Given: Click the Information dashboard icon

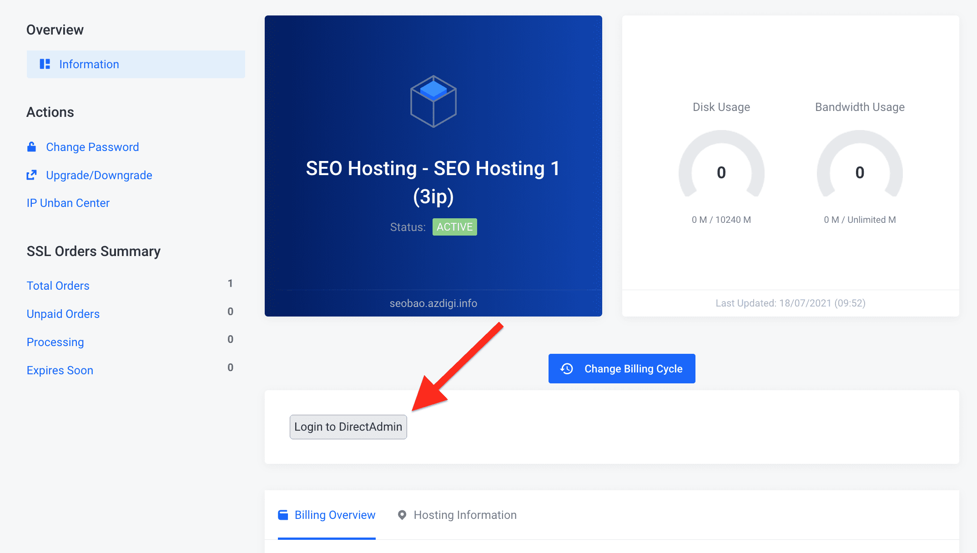Looking at the screenshot, I should (45, 64).
